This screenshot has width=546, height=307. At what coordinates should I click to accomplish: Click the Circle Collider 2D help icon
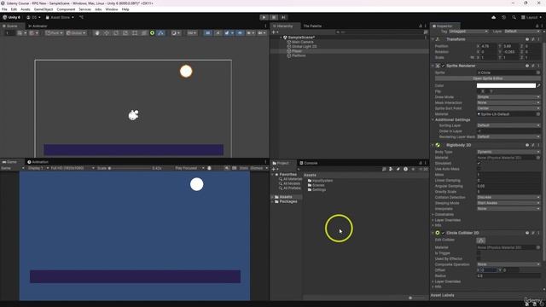pyautogui.click(x=527, y=233)
